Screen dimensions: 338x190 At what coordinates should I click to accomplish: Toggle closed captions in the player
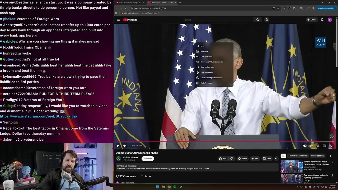[x=312, y=146]
